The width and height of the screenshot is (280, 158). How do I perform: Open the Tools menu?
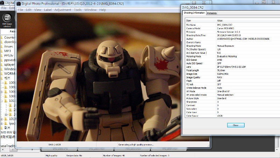click(x=78, y=10)
